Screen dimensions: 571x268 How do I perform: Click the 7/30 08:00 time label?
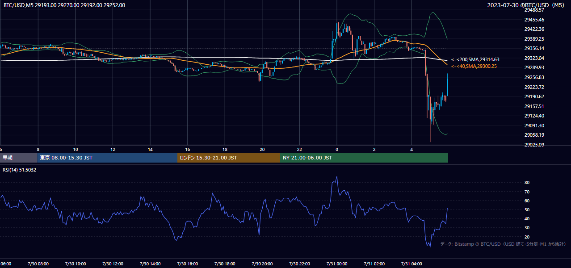[38, 264]
